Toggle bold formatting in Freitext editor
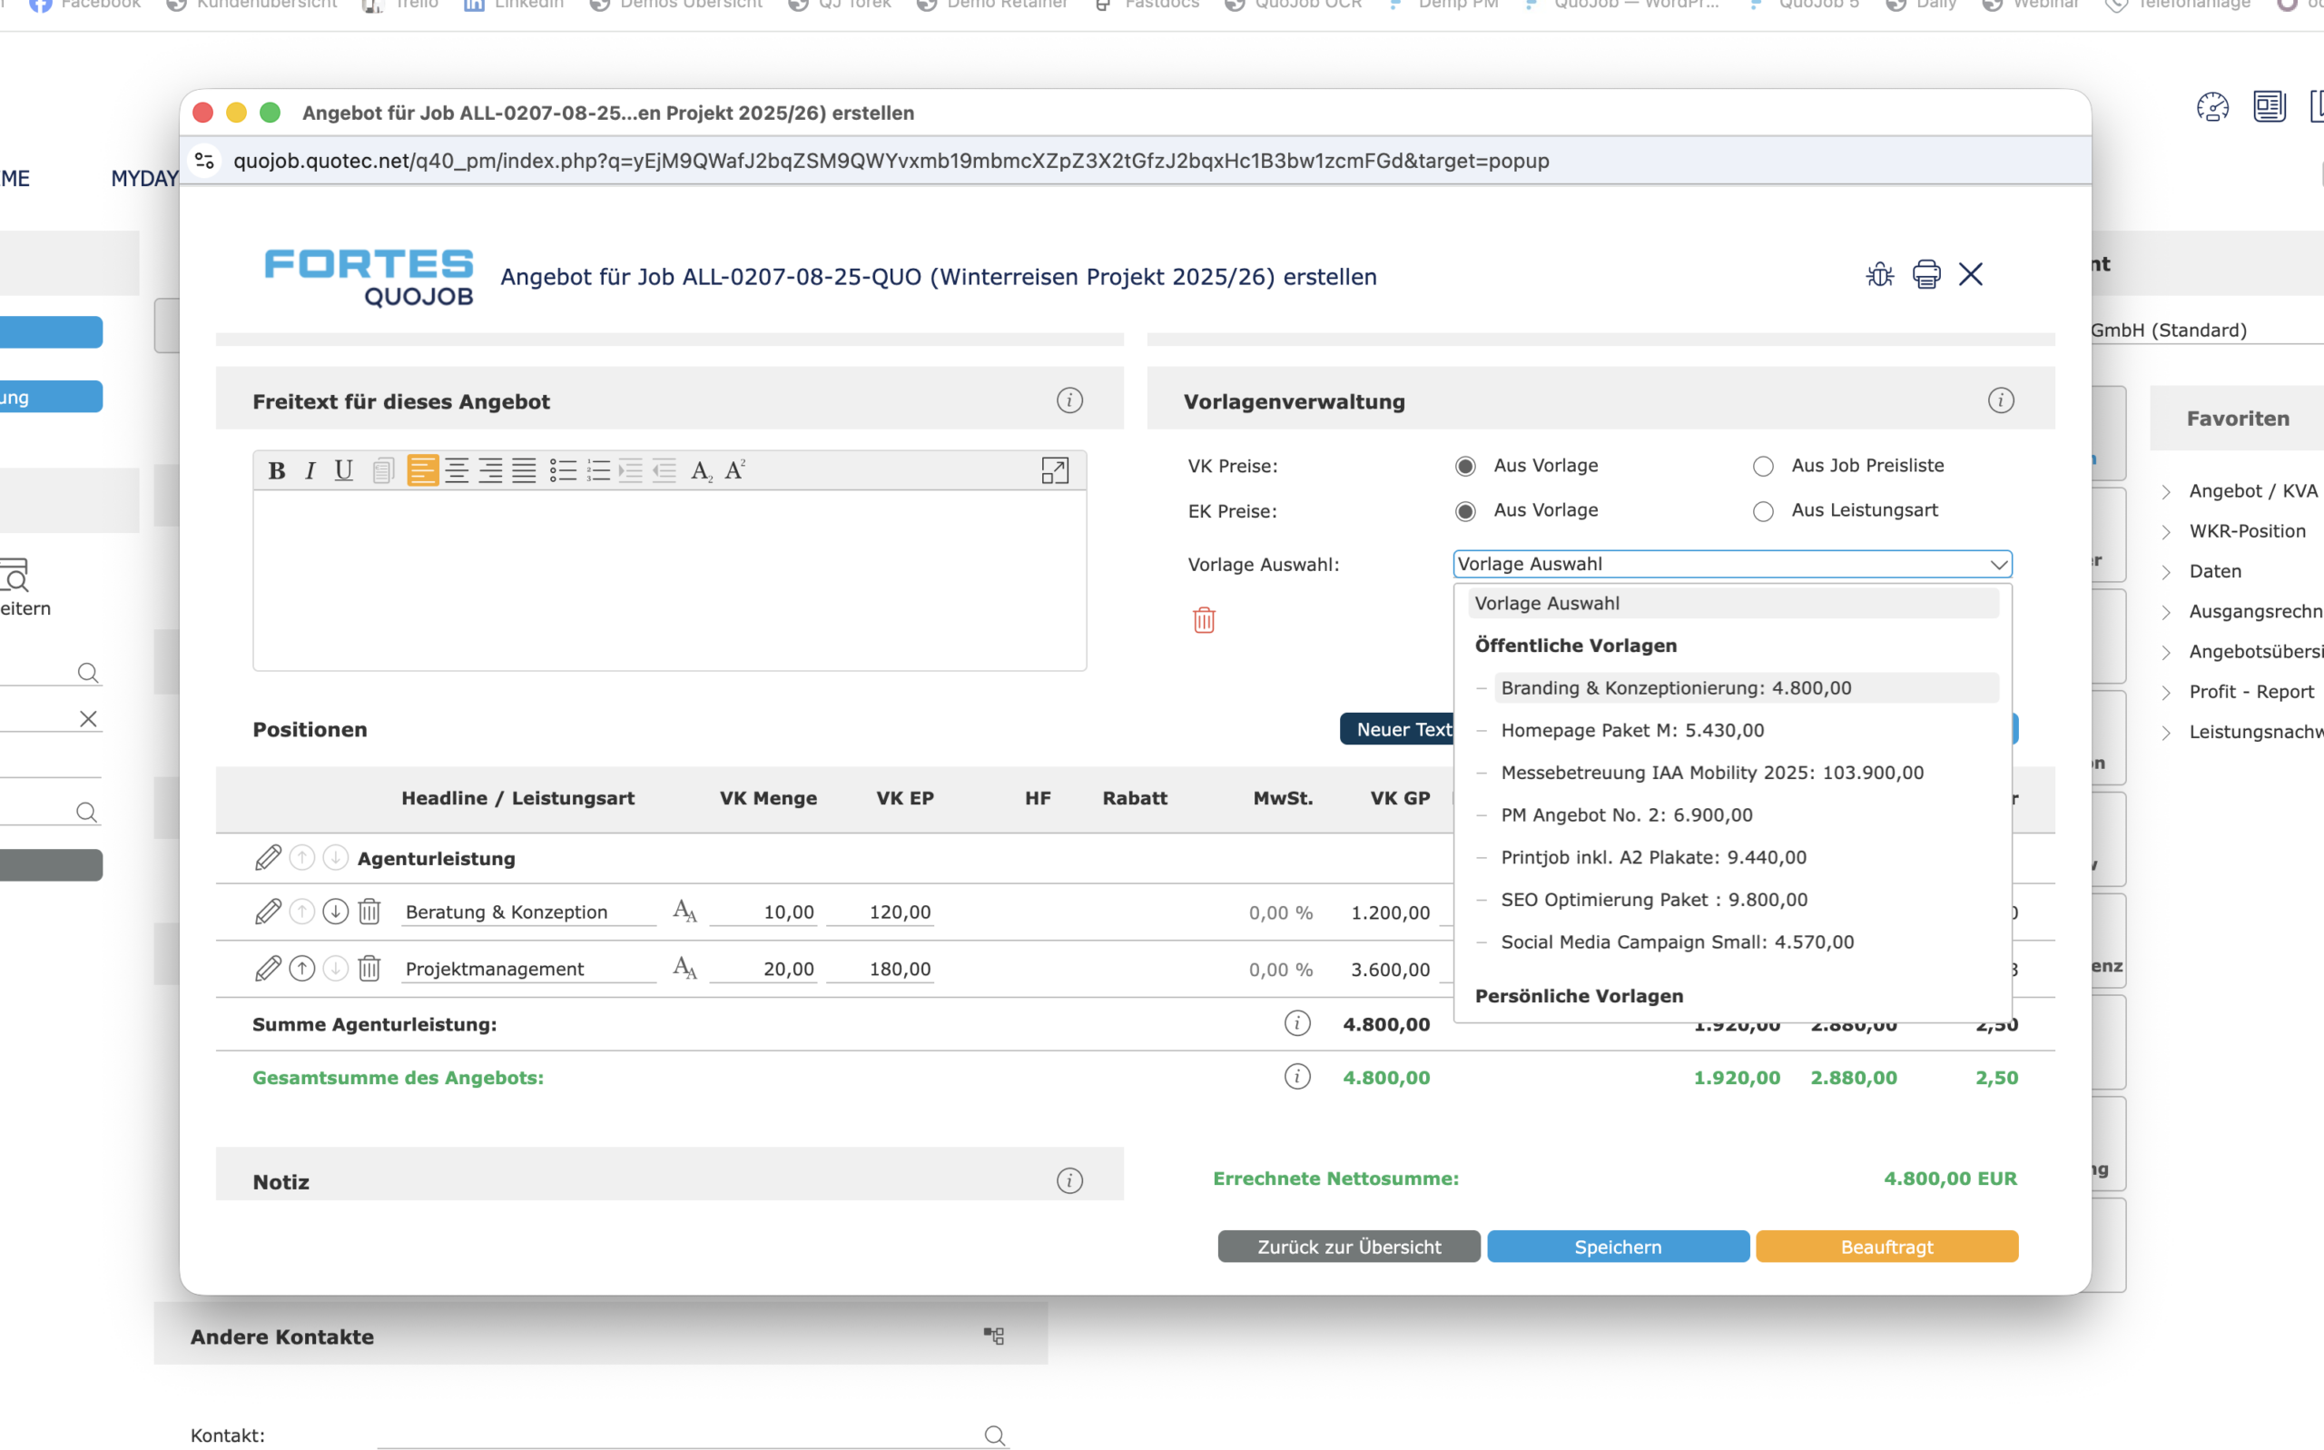This screenshot has height=1450, width=2324. pos(277,470)
